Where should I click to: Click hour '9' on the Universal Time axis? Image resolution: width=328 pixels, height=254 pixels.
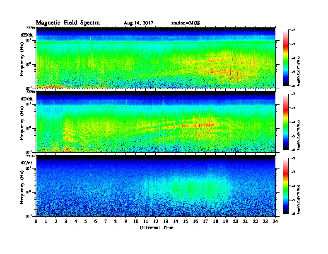(x=126, y=222)
